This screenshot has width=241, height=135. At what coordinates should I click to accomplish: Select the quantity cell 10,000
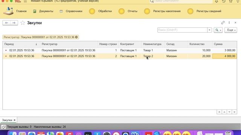200,50
